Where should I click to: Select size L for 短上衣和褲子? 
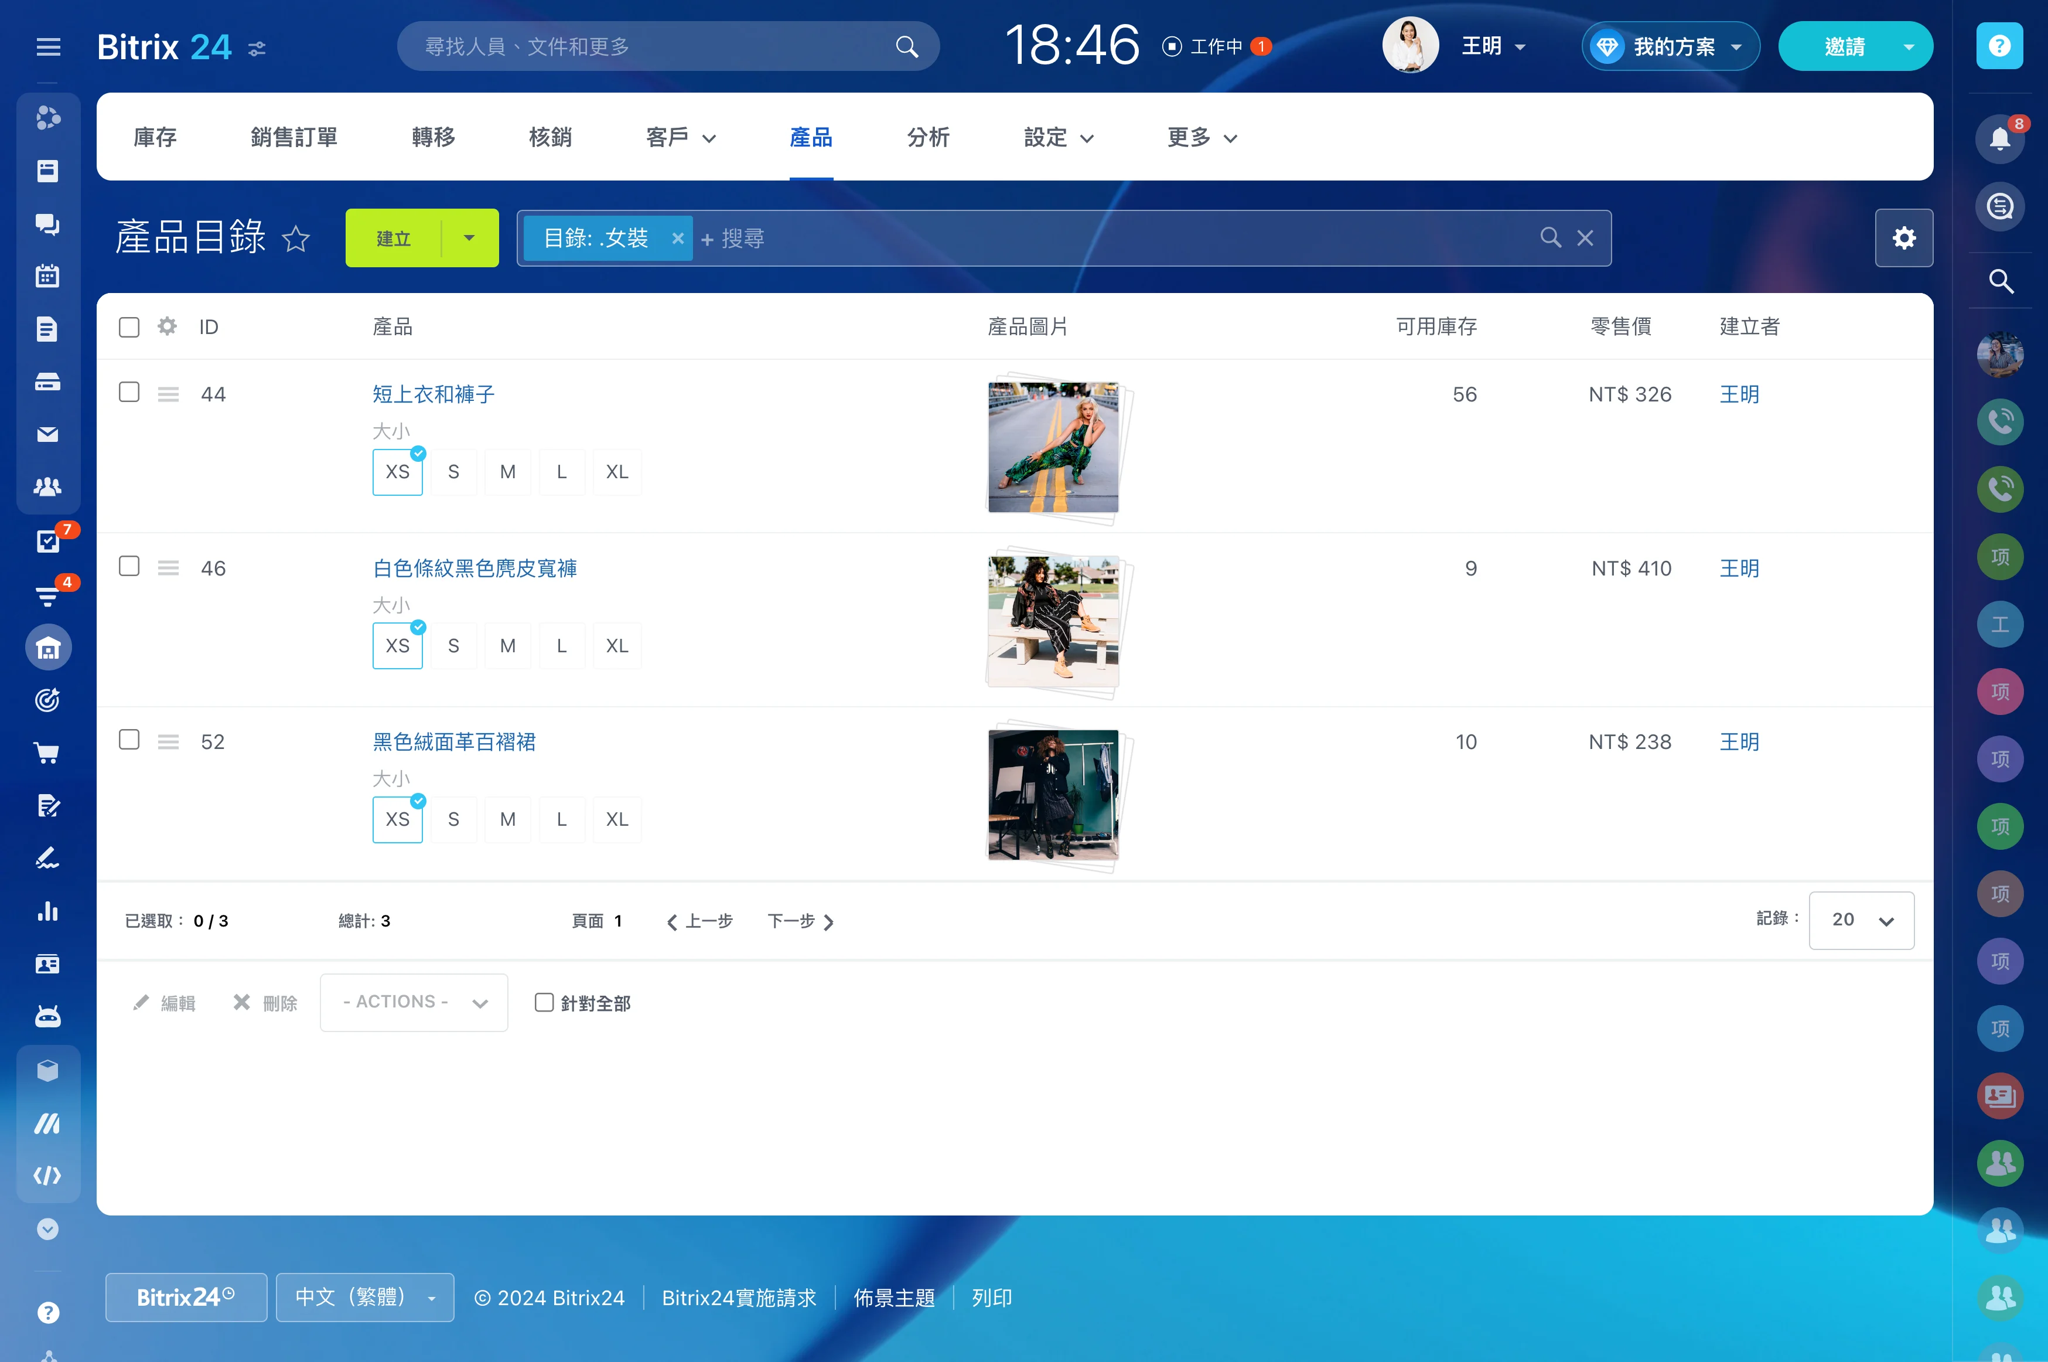(562, 472)
